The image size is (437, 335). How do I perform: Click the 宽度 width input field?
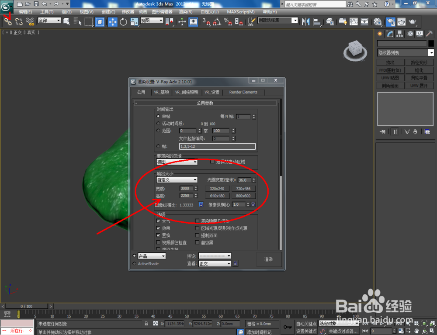point(187,189)
